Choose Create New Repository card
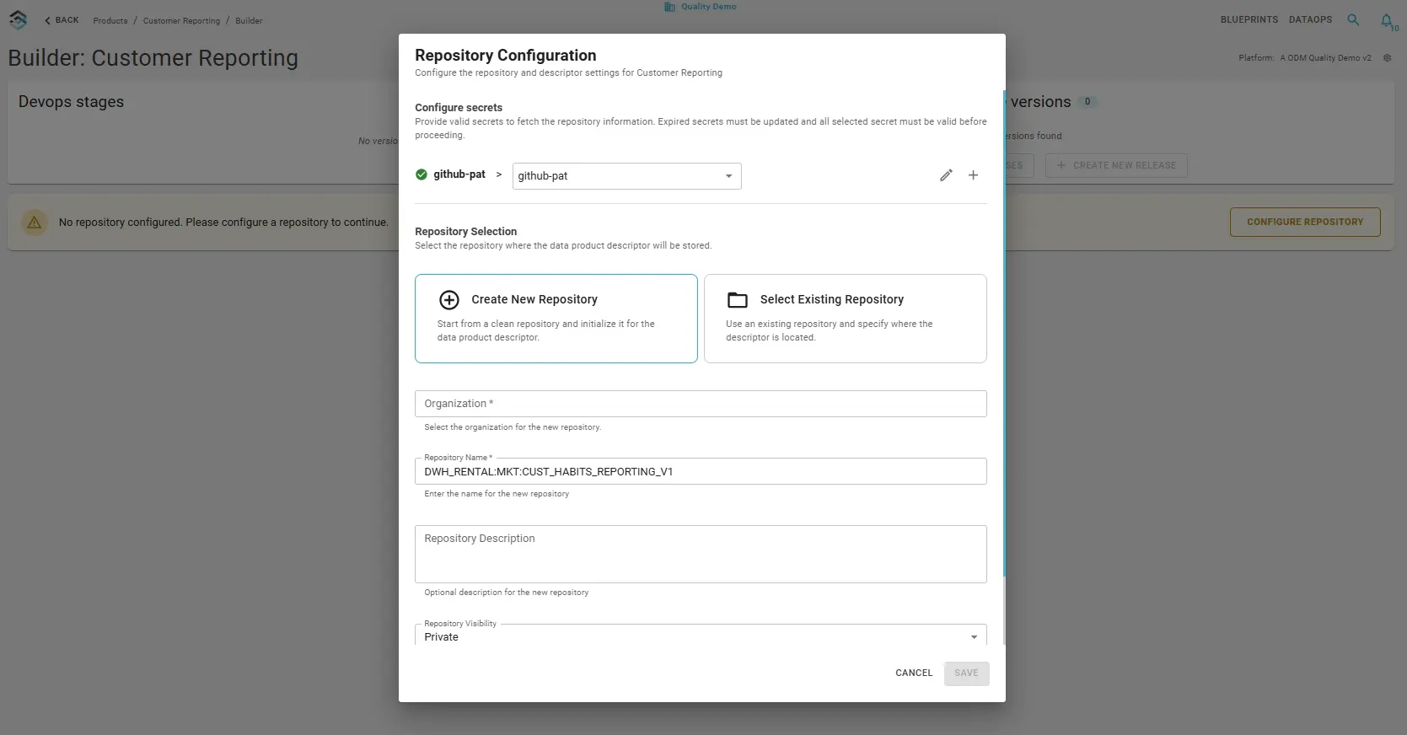This screenshot has width=1407, height=735. 556,319
